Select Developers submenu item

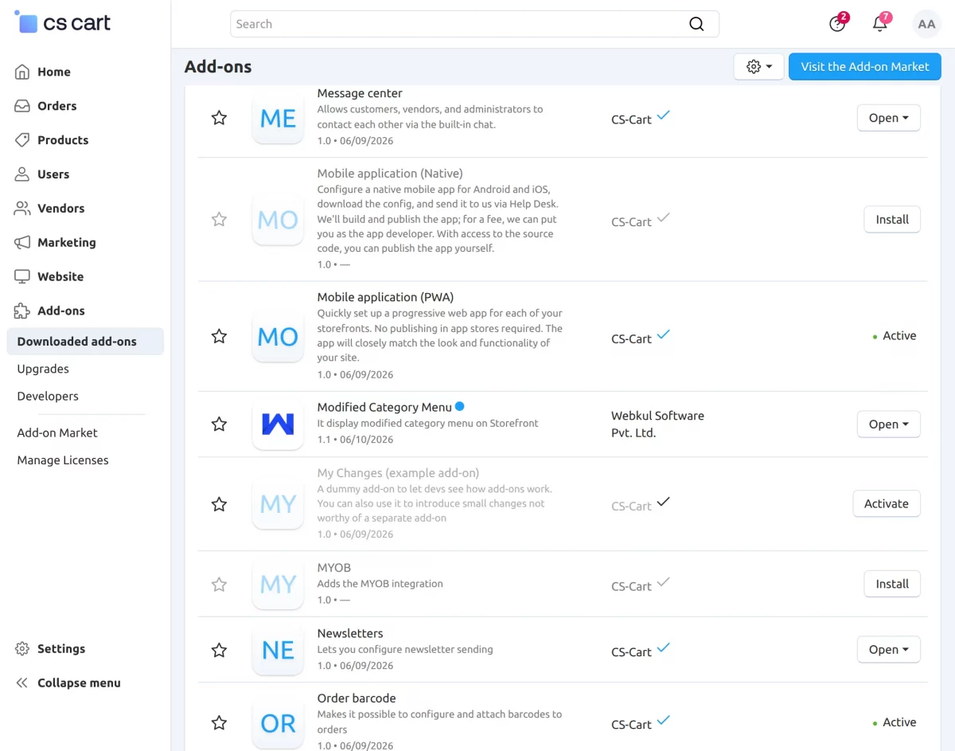click(48, 396)
